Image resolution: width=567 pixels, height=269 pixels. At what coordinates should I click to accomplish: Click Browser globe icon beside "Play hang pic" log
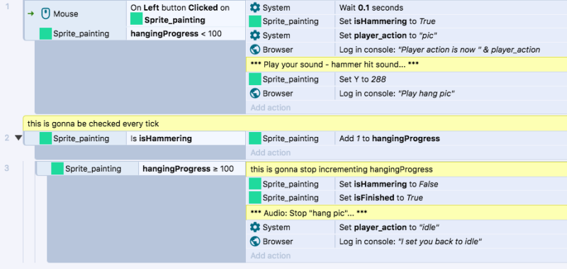255,94
